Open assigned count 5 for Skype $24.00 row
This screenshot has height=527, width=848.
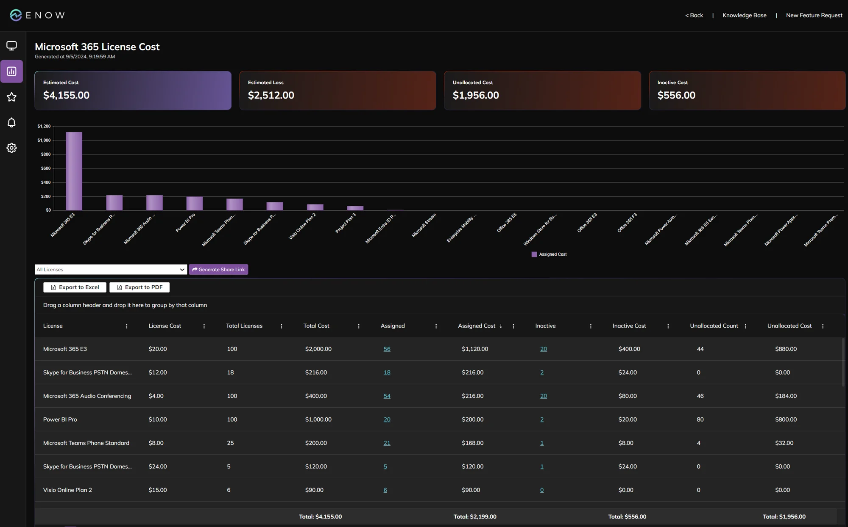(x=385, y=466)
